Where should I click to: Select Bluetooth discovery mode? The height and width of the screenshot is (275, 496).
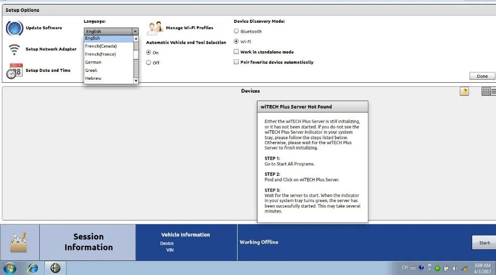click(x=236, y=31)
